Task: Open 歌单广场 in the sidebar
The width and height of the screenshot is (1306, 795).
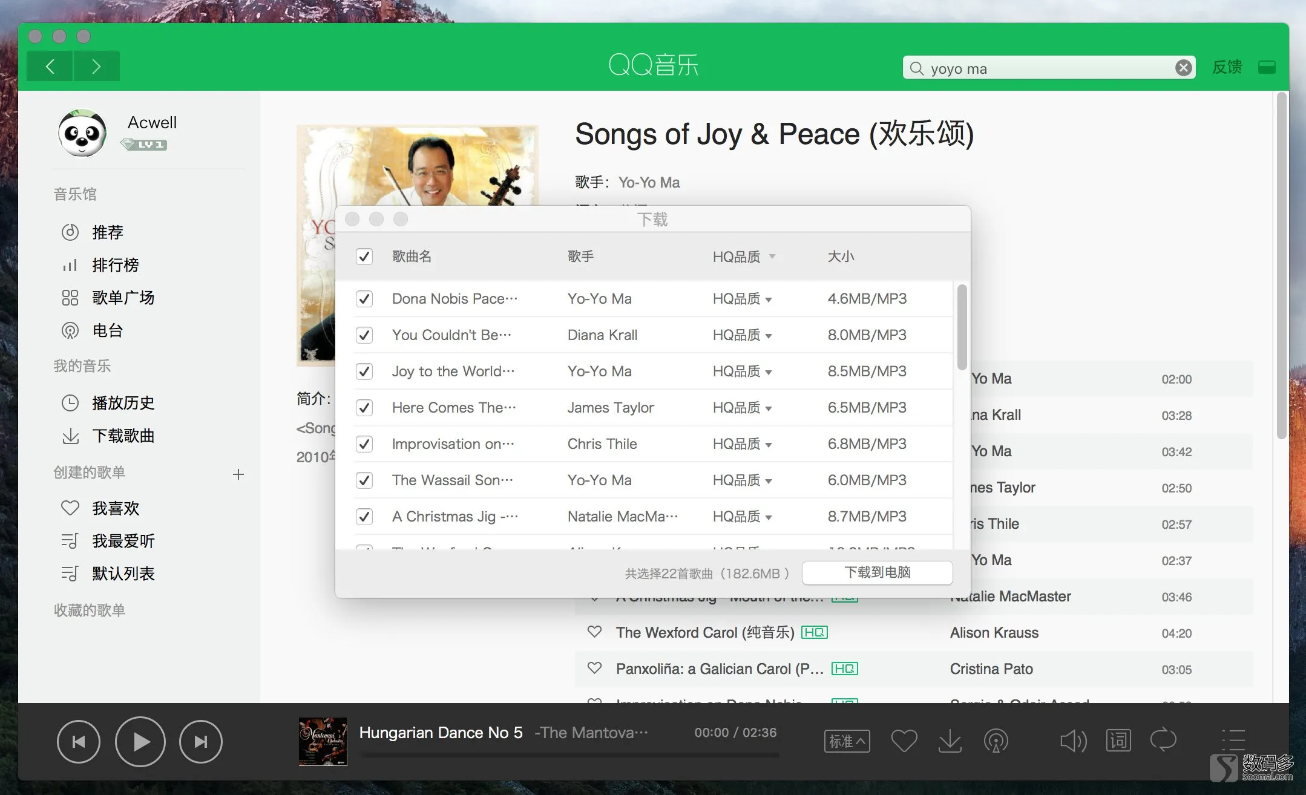Action: point(123,298)
